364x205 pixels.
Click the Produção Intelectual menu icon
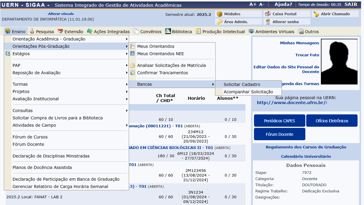point(199,31)
